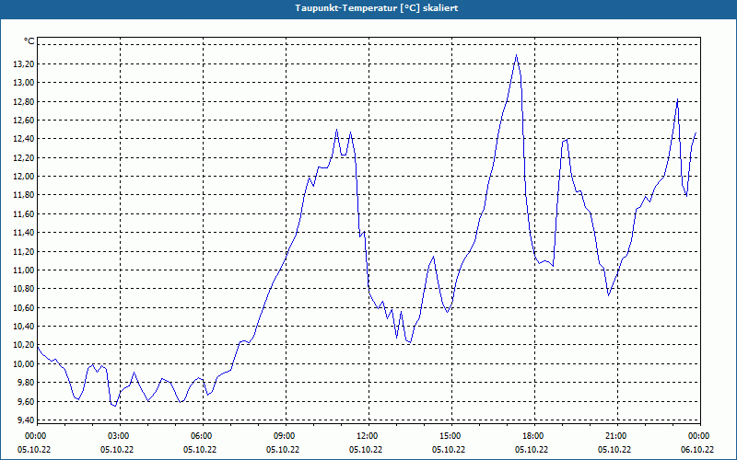Select the 11,80 y-axis label
Screen dimensions: 737x460
(x=25, y=195)
